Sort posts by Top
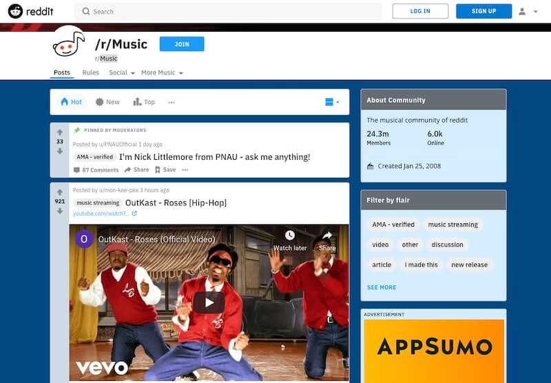 [144, 102]
